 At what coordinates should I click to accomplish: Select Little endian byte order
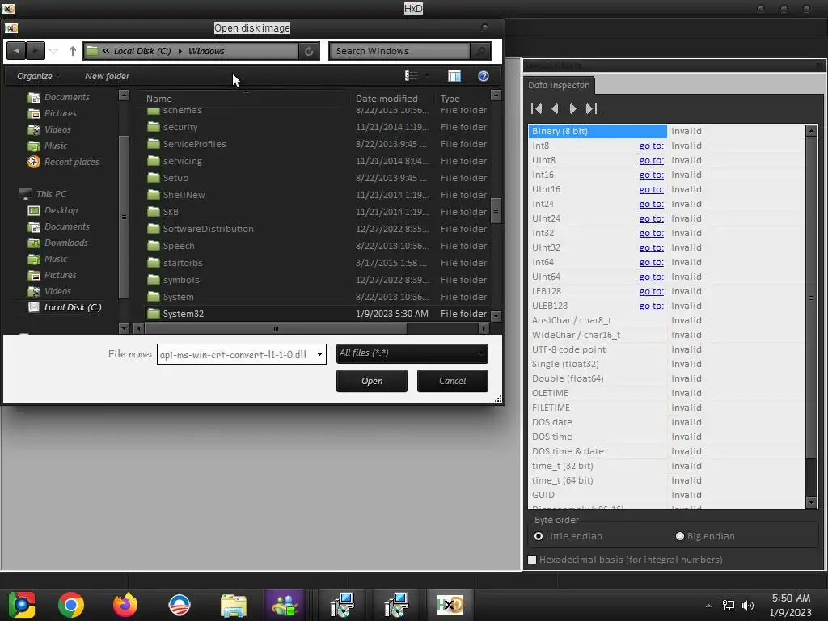click(x=568, y=536)
